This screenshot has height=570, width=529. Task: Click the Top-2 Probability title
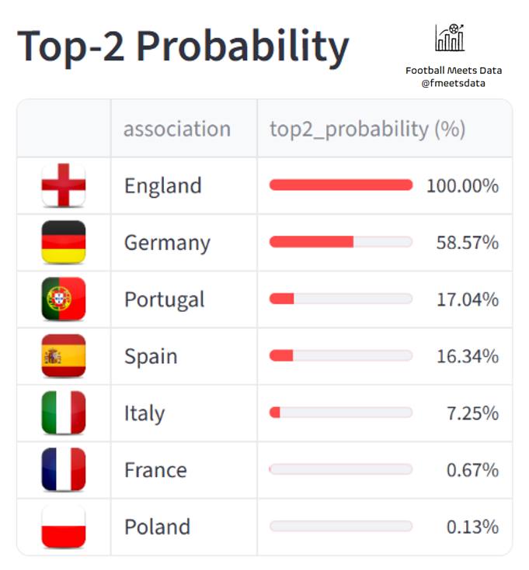(x=183, y=47)
